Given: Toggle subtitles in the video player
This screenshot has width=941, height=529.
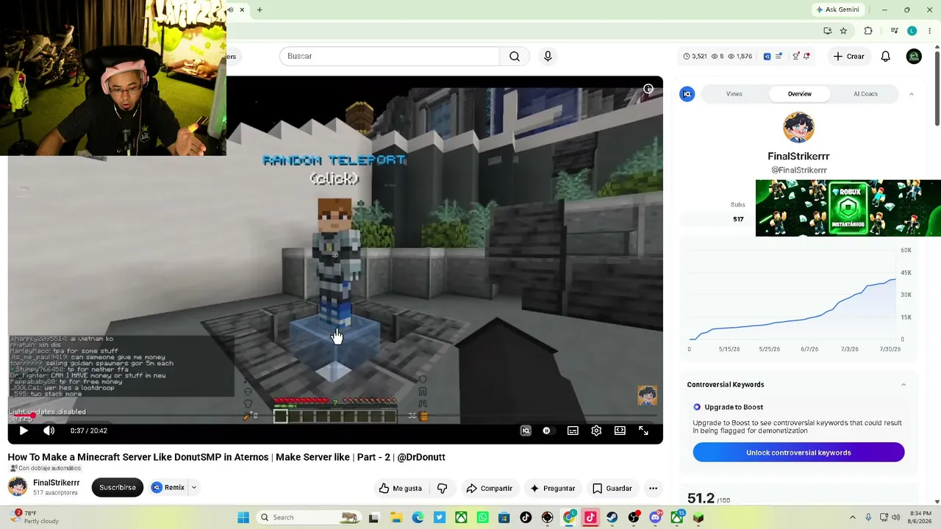Looking at the screenshot, I should click(573, 431).
